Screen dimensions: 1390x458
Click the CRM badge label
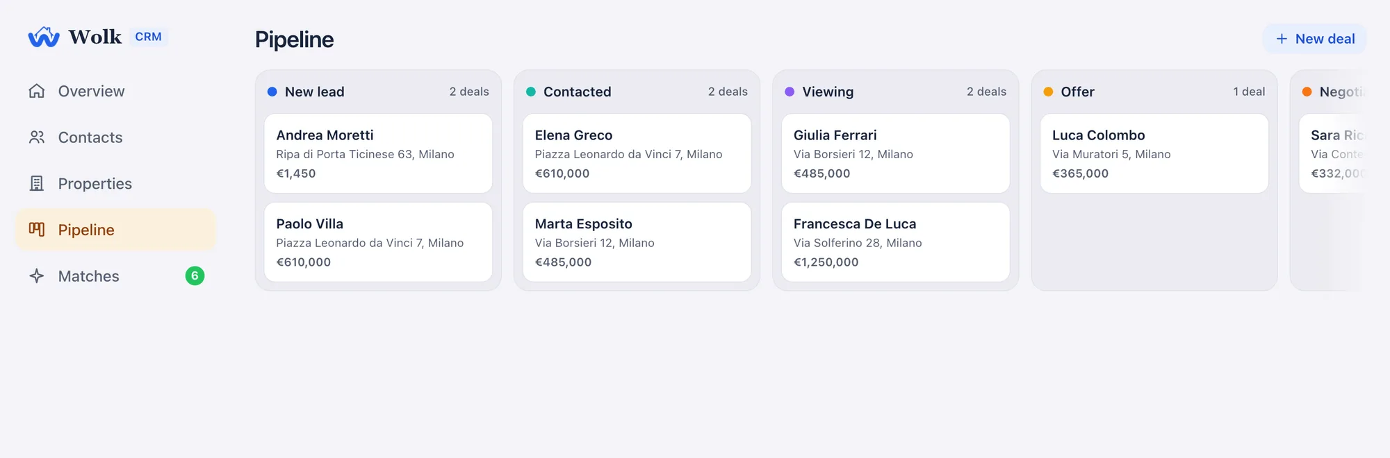[148, 37]
